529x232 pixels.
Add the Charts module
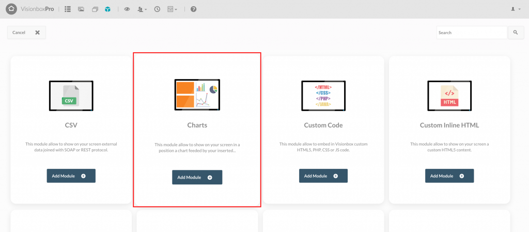[x=197, y=177]
